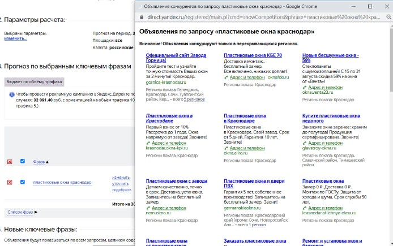393x246 pixels.
Task: Click the red X delete icon in Фразы header row
Action: pos(10,162)
